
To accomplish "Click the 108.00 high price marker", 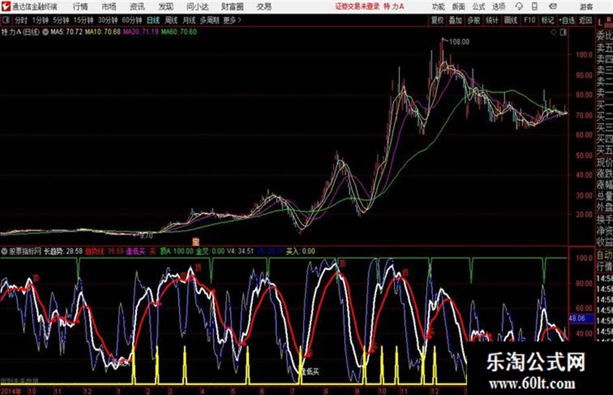I will pos(459,42).
